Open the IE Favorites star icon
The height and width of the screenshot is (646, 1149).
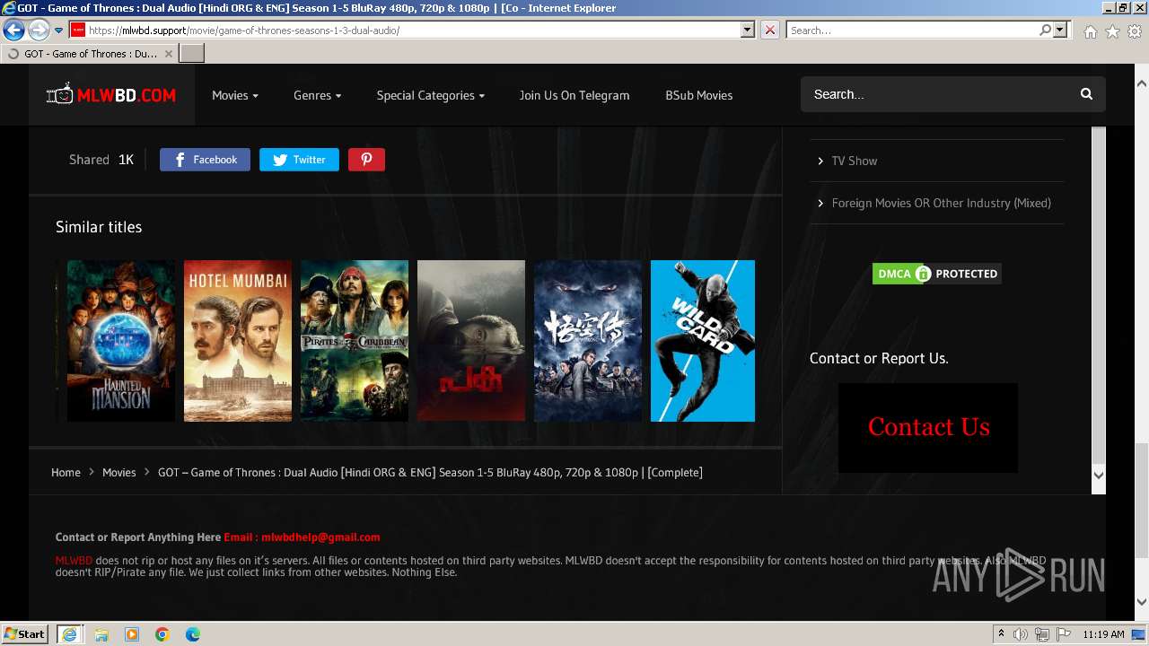click(x=1112, y=31)
